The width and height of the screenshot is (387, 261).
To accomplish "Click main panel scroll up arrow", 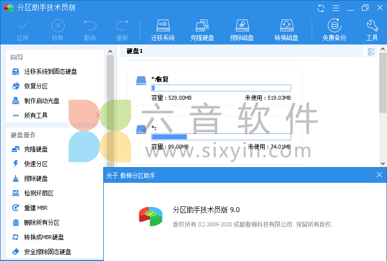I will point(383,49).
